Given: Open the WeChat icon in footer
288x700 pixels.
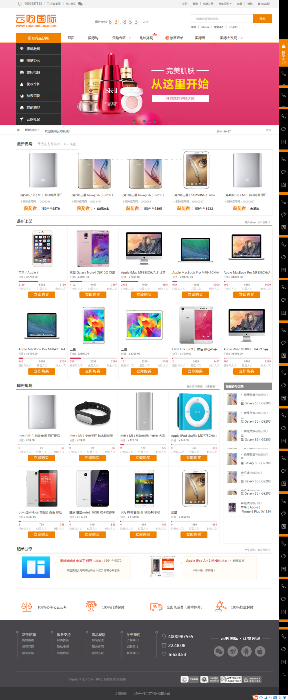Looking at the screenshot, I should point(219,651).
